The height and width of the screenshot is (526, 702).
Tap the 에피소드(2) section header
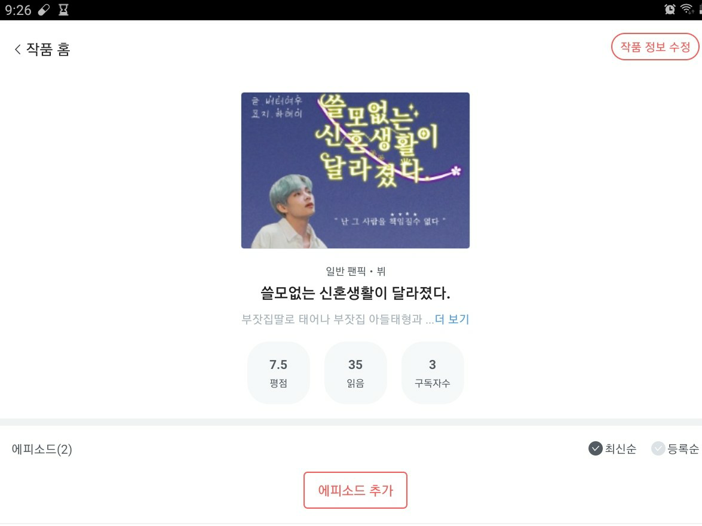(x=42, y=449)
